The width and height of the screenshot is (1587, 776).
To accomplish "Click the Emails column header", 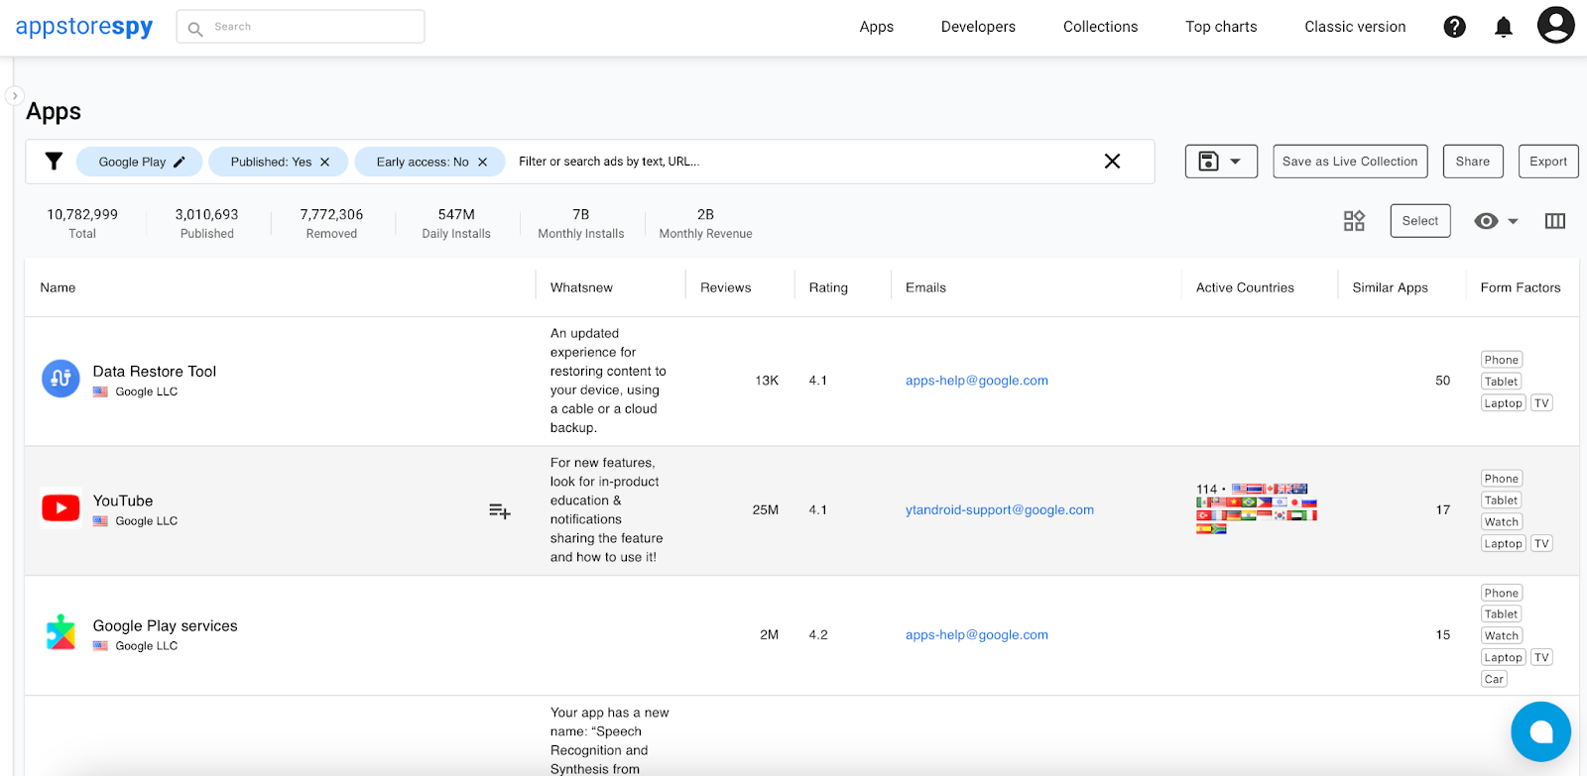I will click(x=925, y=287).
